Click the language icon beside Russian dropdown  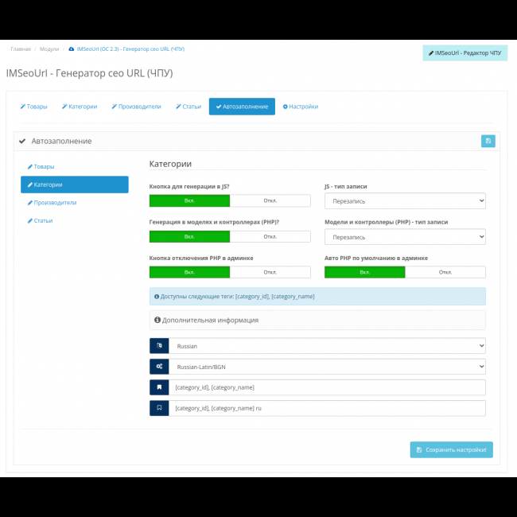pyautogui.click(x=159, y=346)
